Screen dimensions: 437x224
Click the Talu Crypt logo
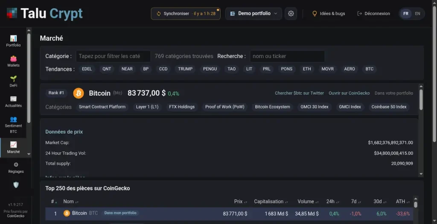(x=44, y=13)
